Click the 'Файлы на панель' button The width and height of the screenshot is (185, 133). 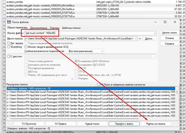[156, 124]
